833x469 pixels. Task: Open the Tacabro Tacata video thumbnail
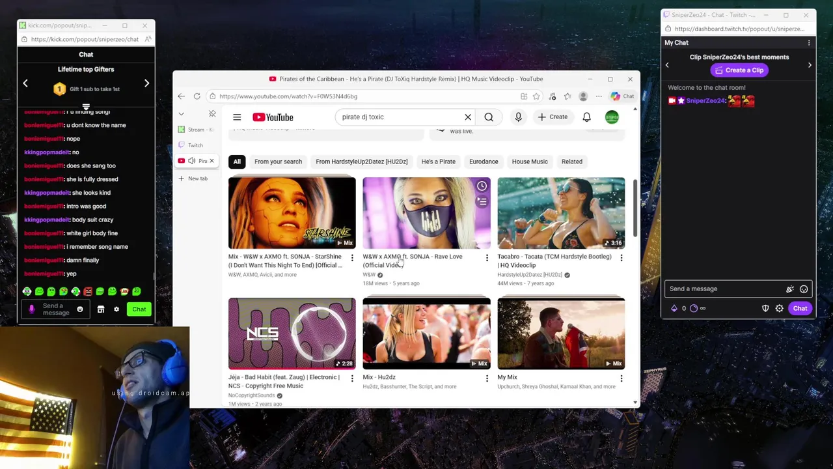pyautogui.click(x=561, y=213)
